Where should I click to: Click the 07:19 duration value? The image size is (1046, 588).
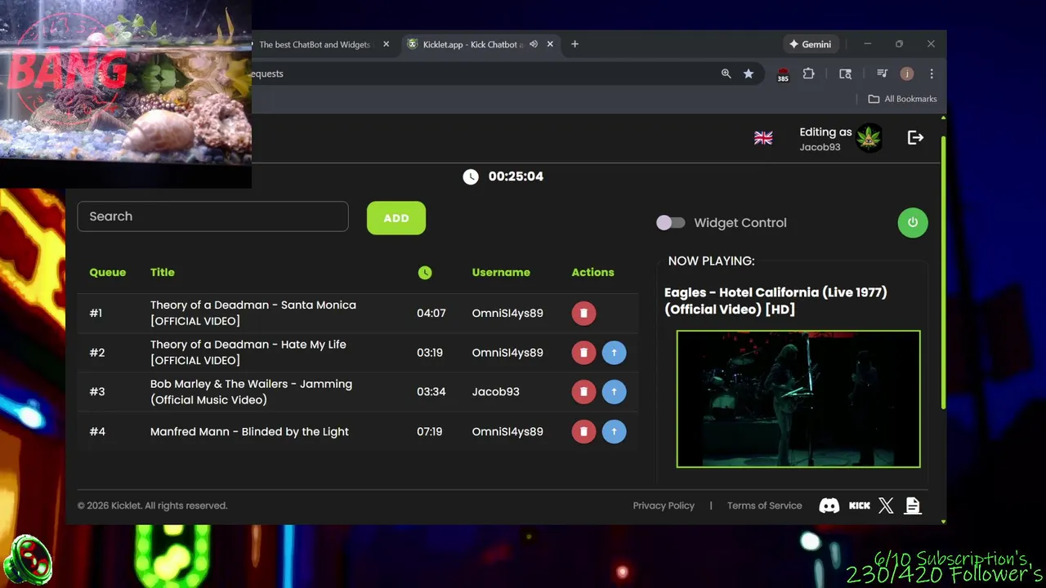(430, 431)
